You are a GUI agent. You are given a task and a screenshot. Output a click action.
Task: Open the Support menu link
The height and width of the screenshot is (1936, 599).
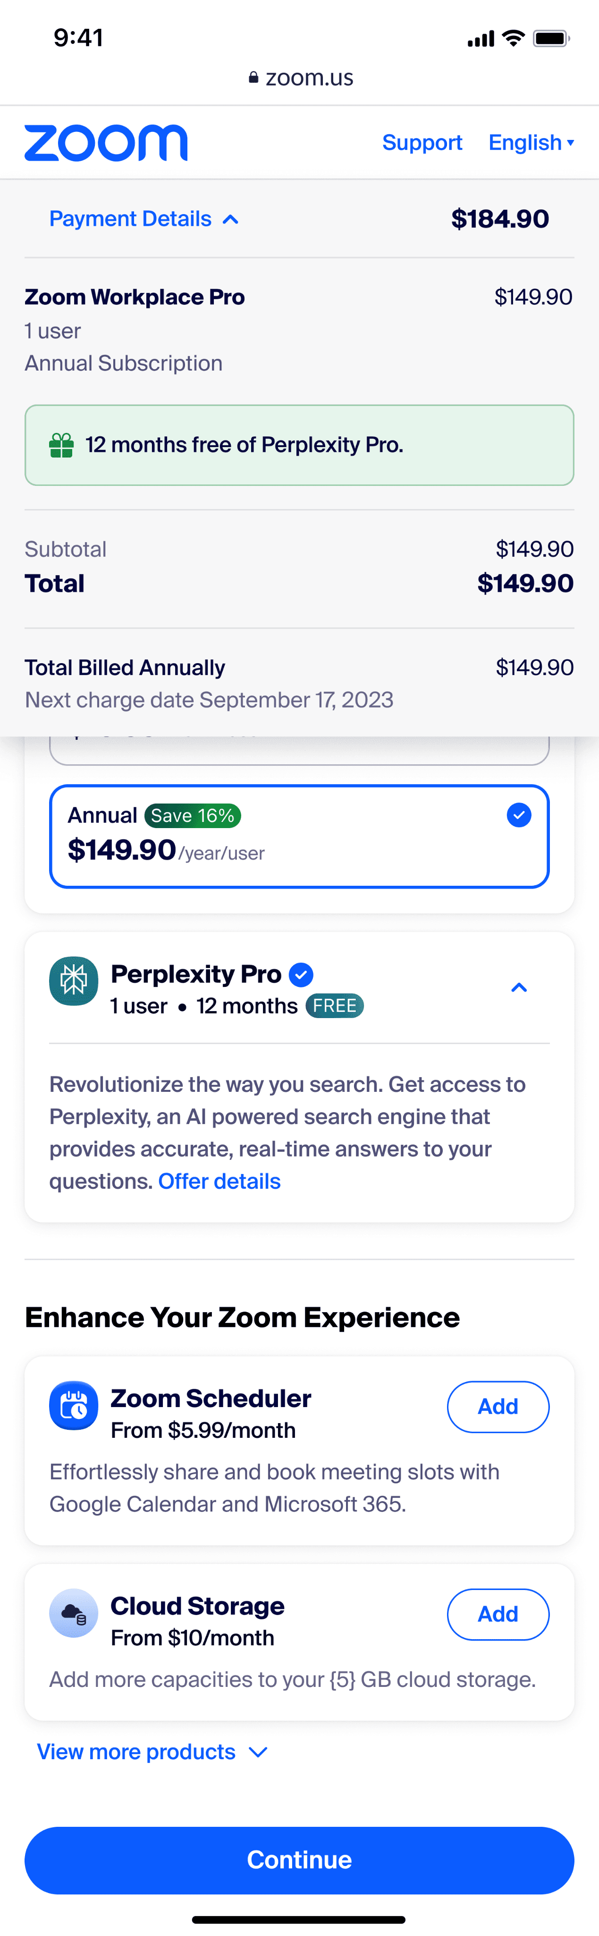click(422, 143)
